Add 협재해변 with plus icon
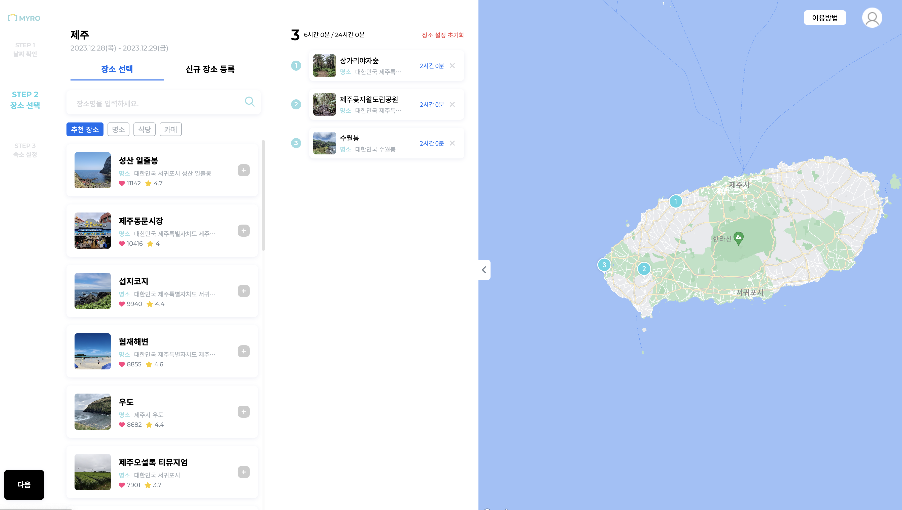Screen dimensions: 902x510 pyautogui.click(x=244, y=351)
